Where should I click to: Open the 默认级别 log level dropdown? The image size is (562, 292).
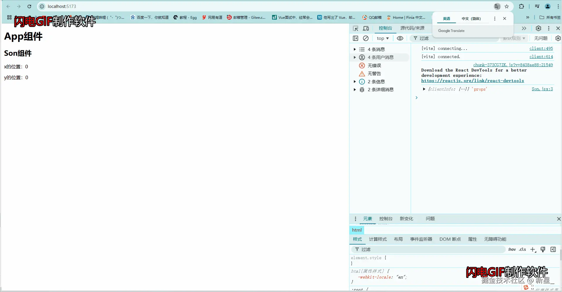coord(514,38)
